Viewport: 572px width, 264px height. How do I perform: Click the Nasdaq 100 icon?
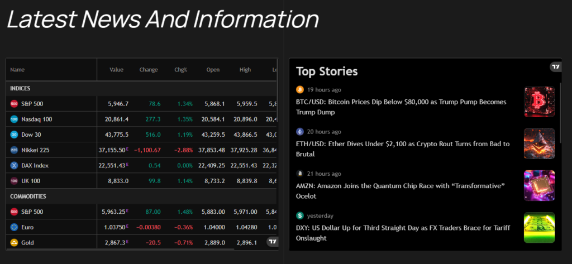pos(15,119)
